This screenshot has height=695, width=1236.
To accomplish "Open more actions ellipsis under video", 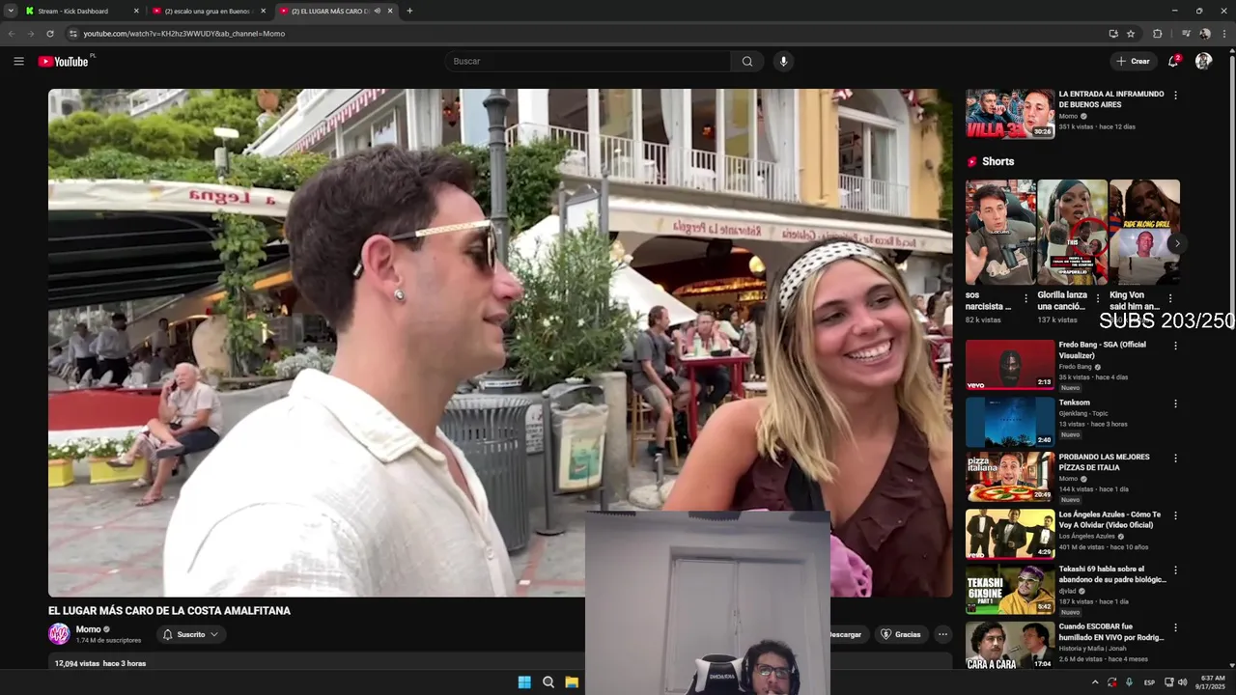I will 942,634.
